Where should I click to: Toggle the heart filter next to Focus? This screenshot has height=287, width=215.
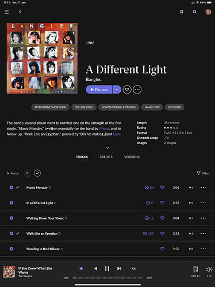click(x=27, y=173)
